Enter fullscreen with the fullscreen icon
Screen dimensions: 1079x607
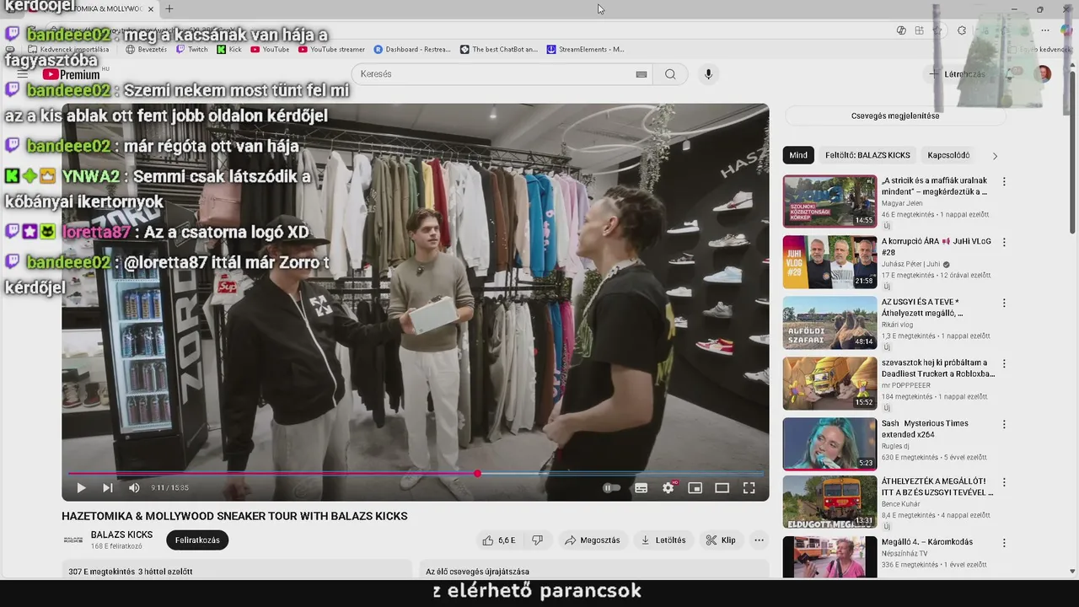[749, 487]
